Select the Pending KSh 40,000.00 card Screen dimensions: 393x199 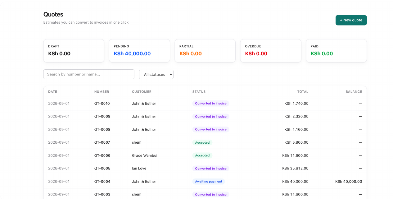tap(139, 51)
